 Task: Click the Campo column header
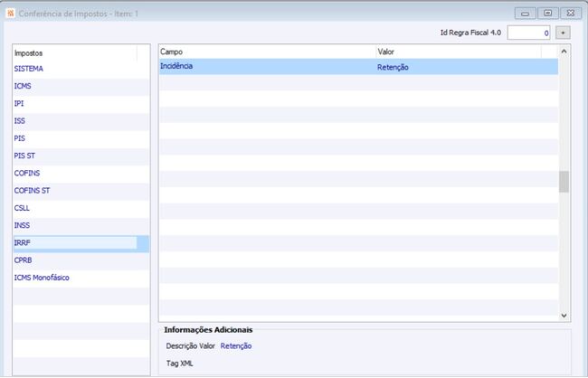click(268, 52)
